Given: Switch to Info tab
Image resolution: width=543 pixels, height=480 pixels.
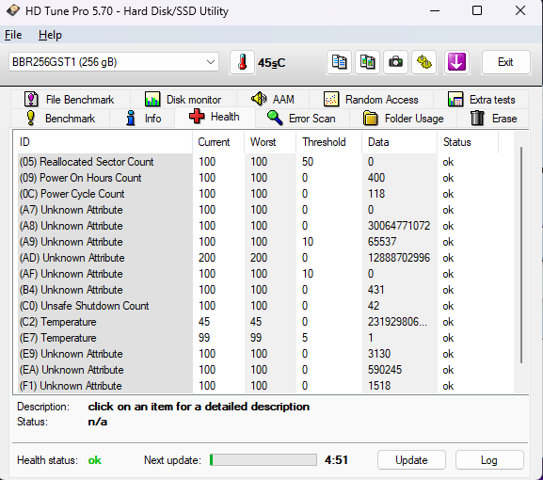Looking at the screenshot, I should click(x=143, y=118).
